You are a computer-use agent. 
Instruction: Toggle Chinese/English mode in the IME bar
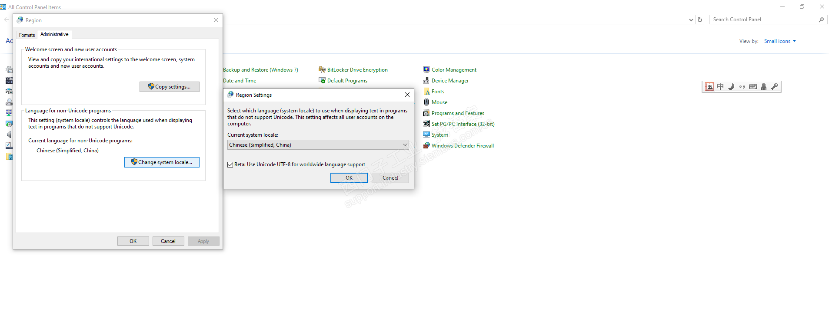[x=720, y=87]
